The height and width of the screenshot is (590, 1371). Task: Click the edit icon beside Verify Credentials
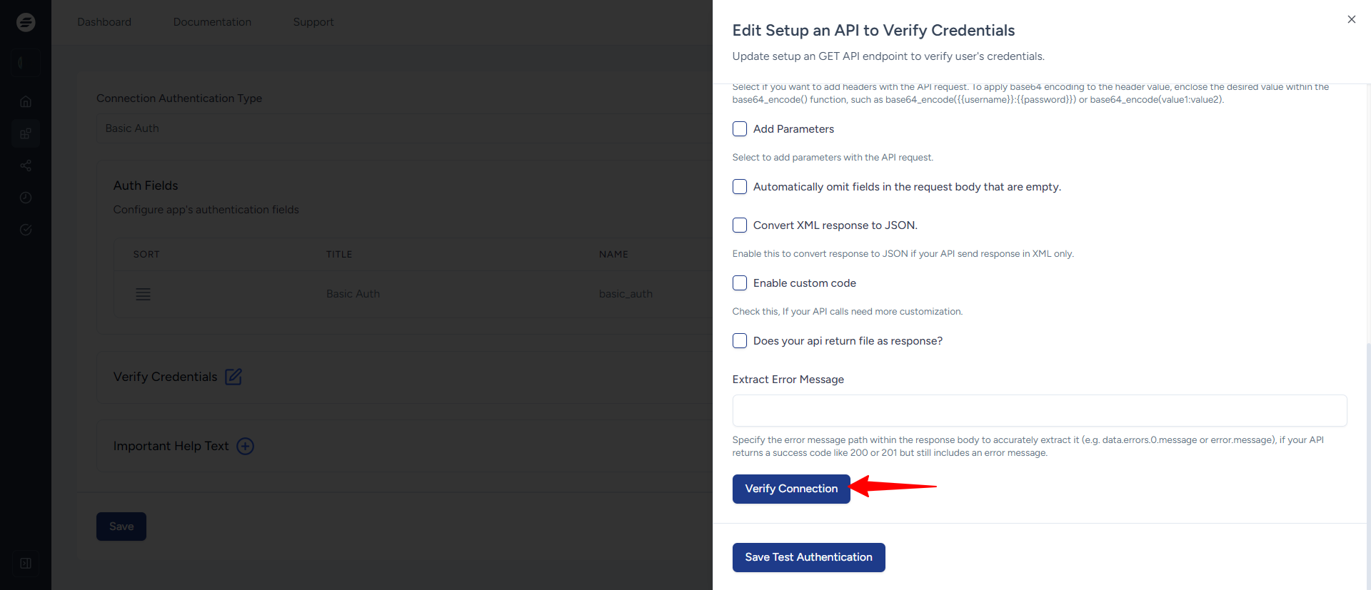(233, 377)
